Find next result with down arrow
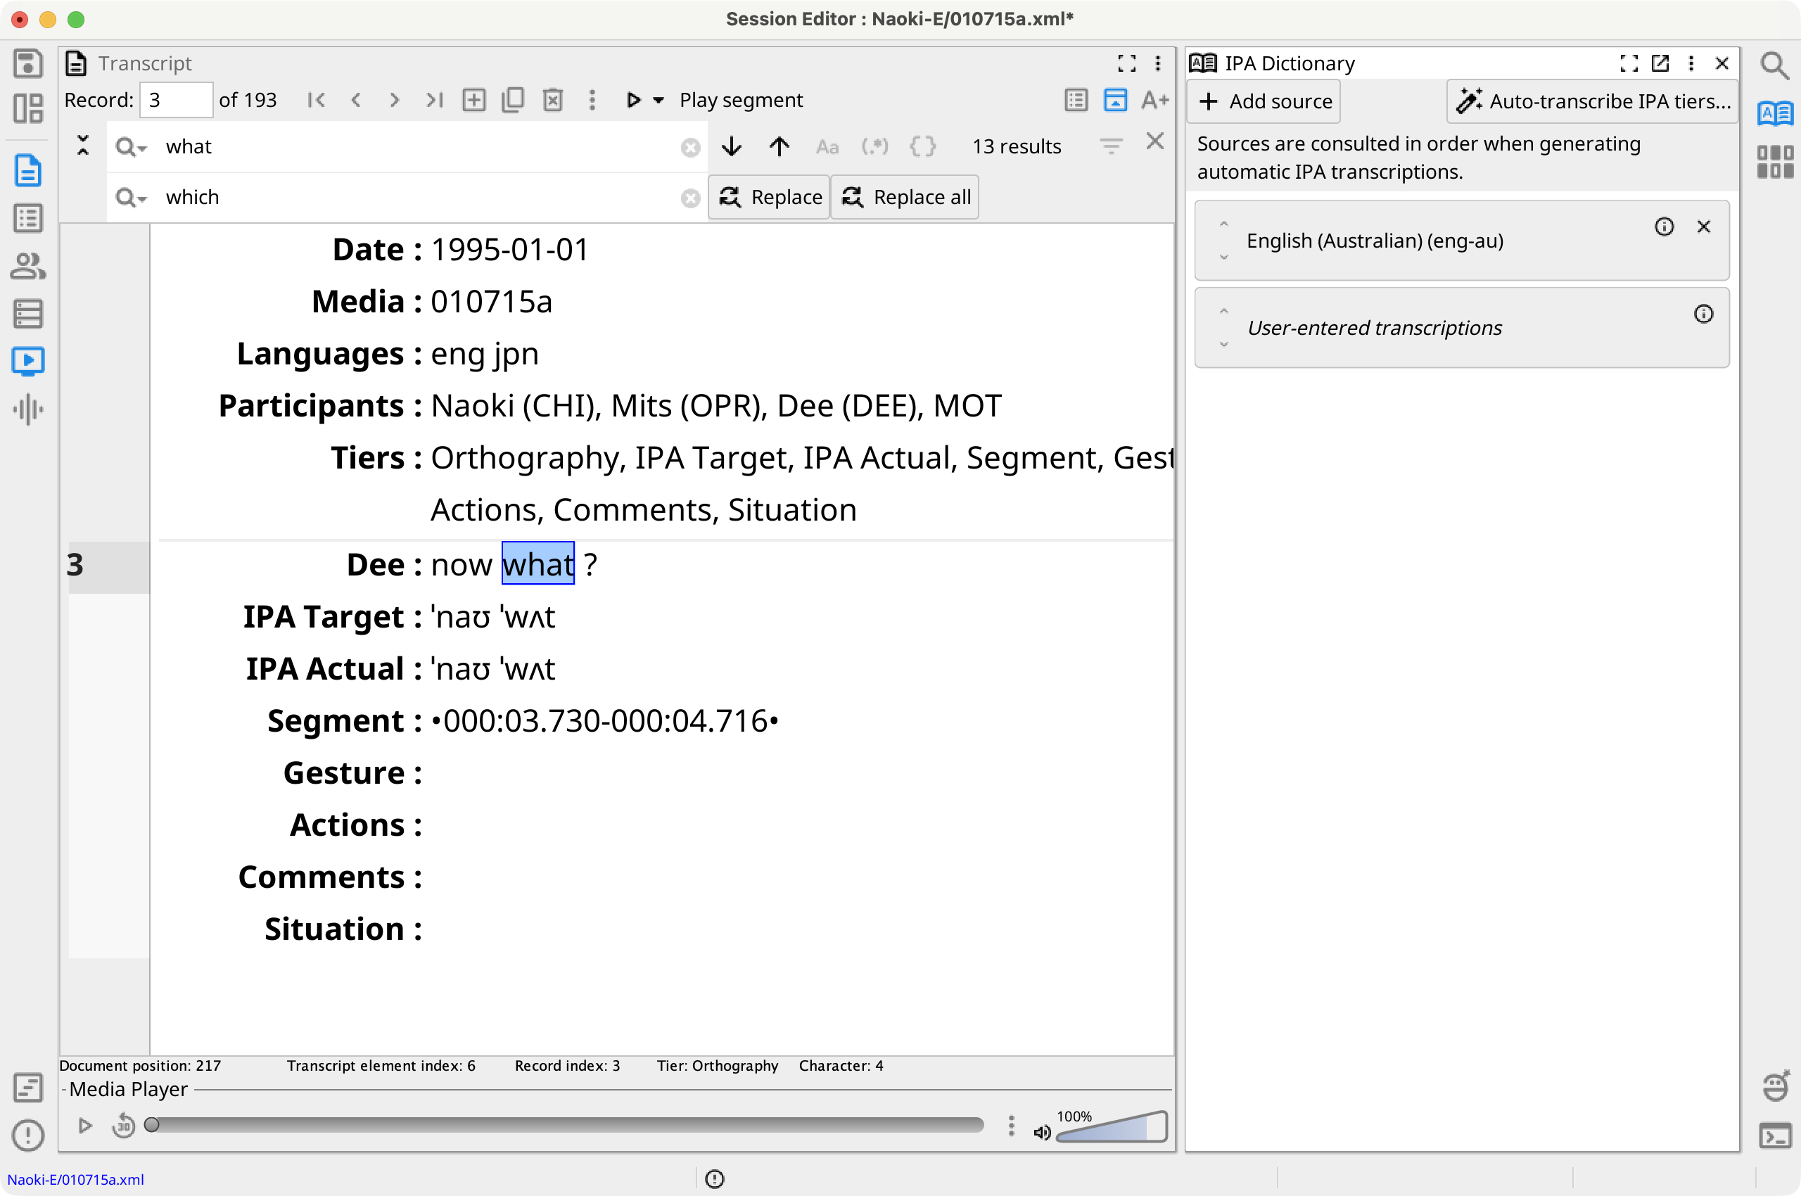The width and height of the screenshot is (1801, 1196). [732, 146]
